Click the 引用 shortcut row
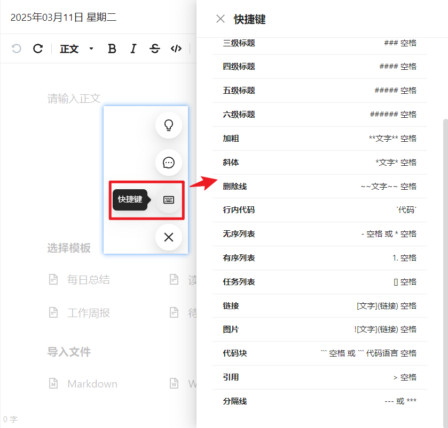This screenshot has height=428, width=448. 320,377
